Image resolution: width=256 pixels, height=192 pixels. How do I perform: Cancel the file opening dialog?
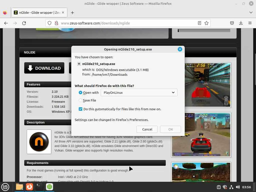point(147,129)
